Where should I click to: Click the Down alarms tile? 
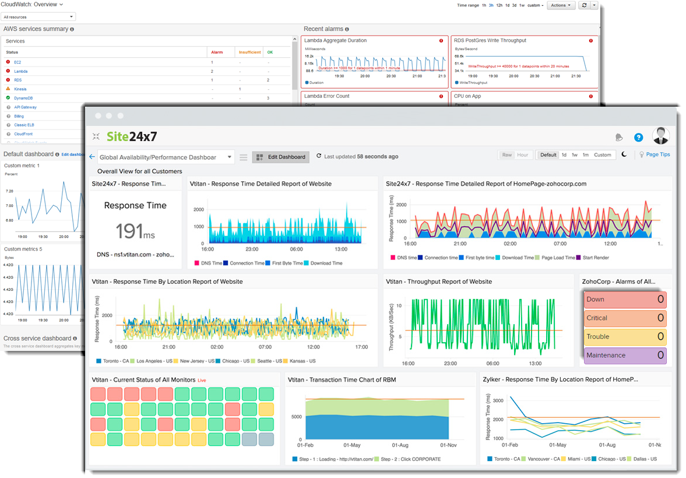coord(625,300)
